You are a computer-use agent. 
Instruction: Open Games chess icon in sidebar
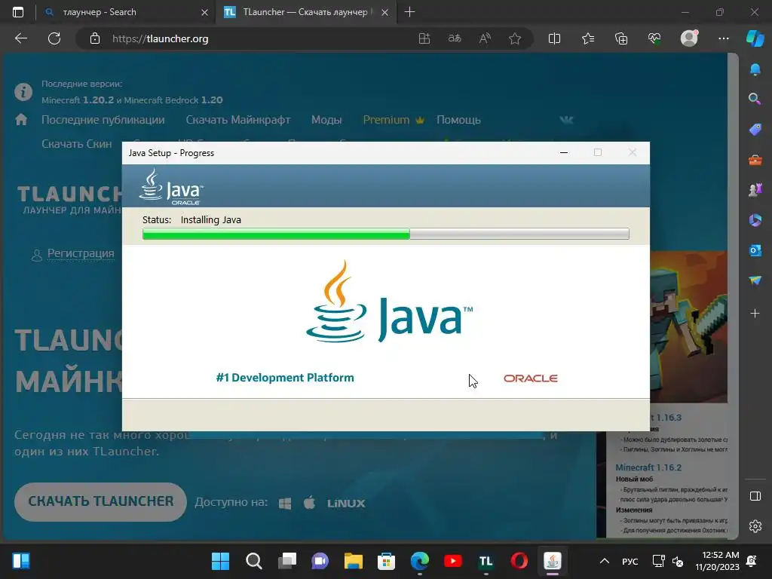coord(755,189)
